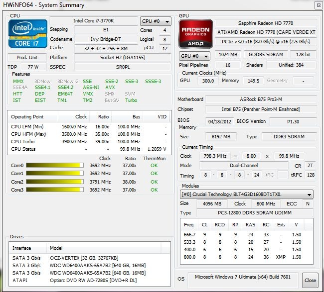Click the AES-NI feature label
This screenshot has width=324, height=292.
[x=91, y=88]
